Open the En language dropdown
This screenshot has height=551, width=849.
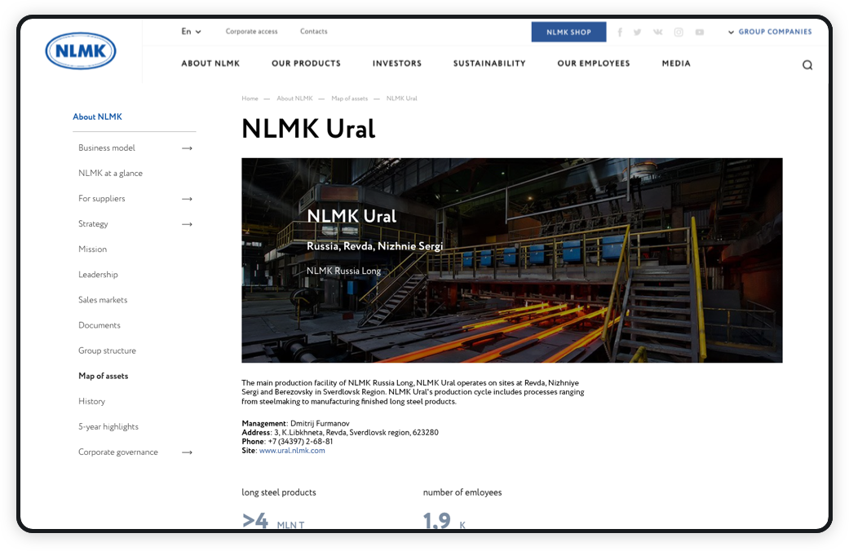pos(191,32)
